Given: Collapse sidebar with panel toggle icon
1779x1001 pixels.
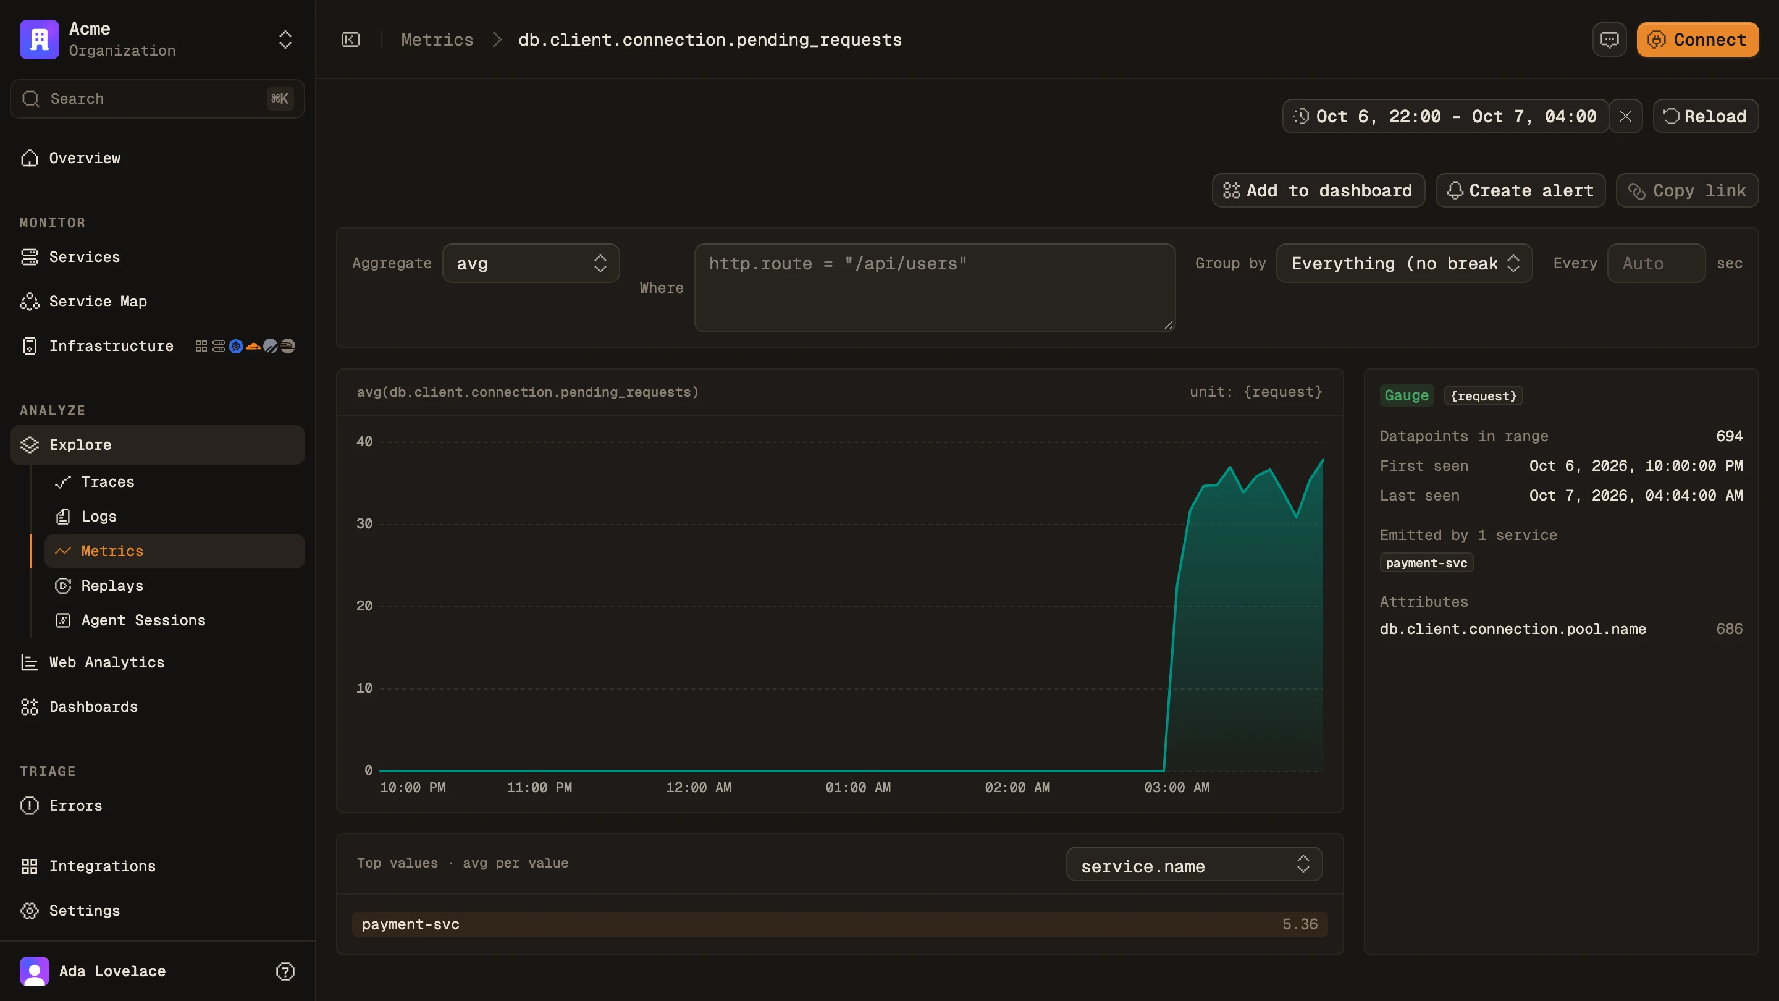Looking at the screenshot, I should click(351, 40).
